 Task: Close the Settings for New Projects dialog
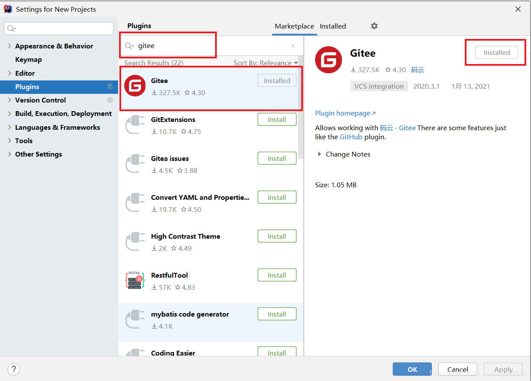[518, 9]
